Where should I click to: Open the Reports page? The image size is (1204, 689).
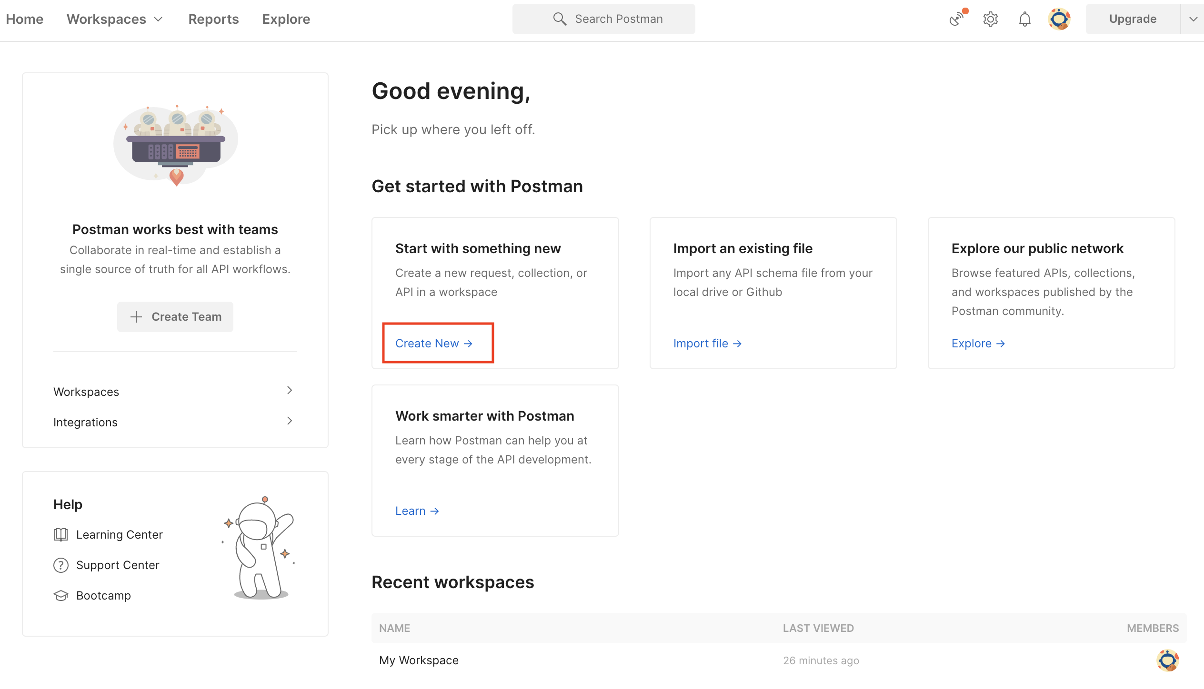pyautogui.click(x=213, y=19)
